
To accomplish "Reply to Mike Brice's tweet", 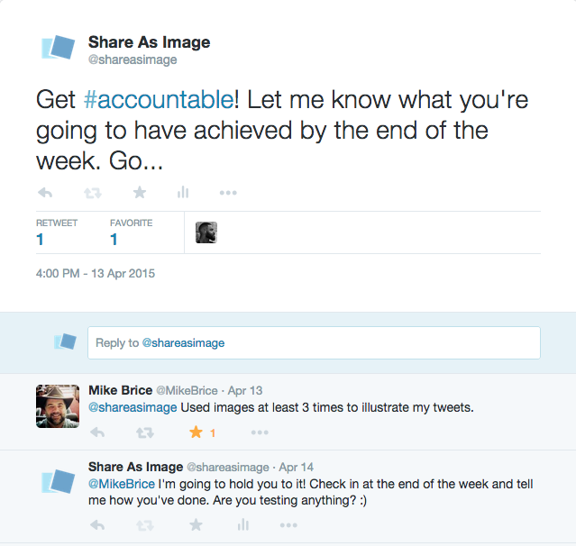I will [97, 432].
